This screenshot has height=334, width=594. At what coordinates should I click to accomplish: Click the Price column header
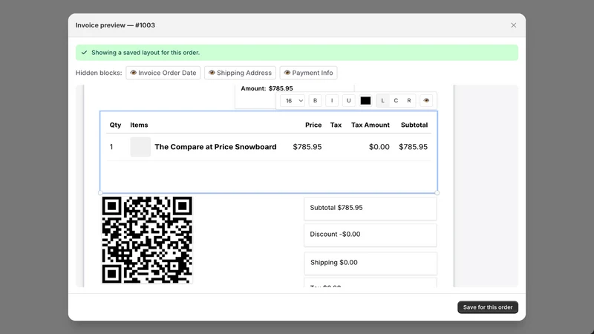click(x=313, y=125)
